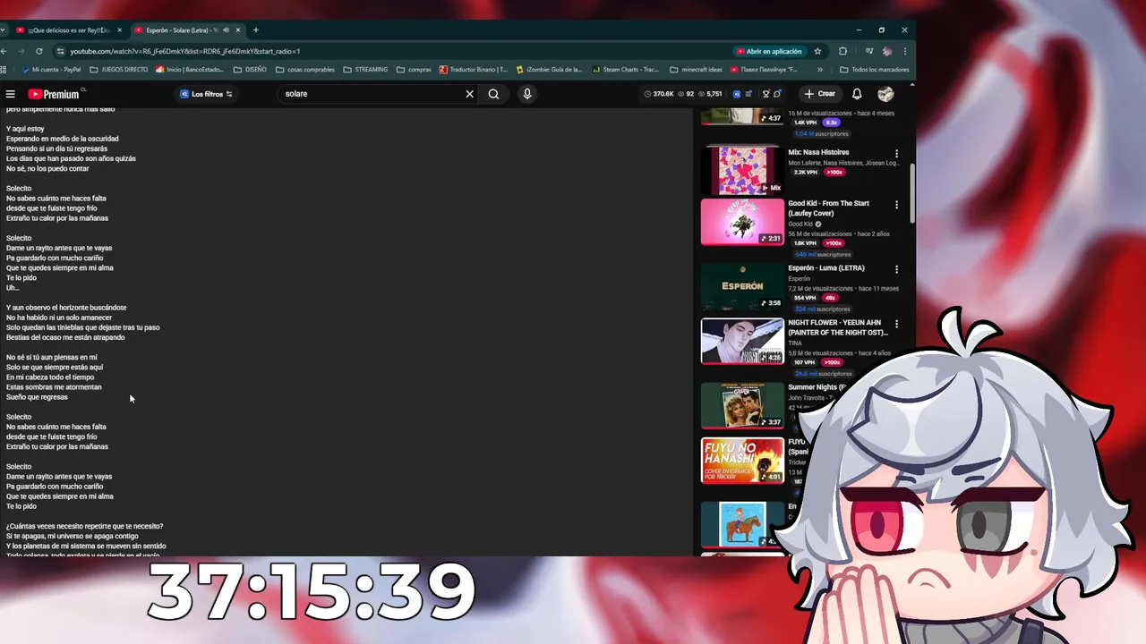
Task: Open 'Los filtros' extension button
Action: point(206,94)
